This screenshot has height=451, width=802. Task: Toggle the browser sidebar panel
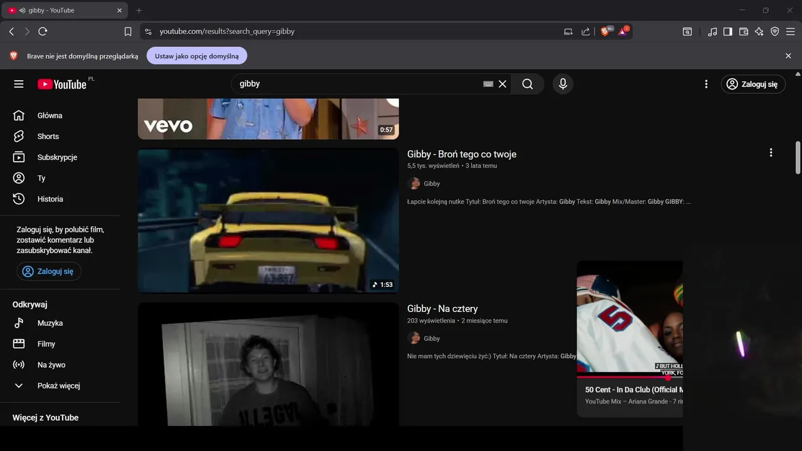coord(727,31)
